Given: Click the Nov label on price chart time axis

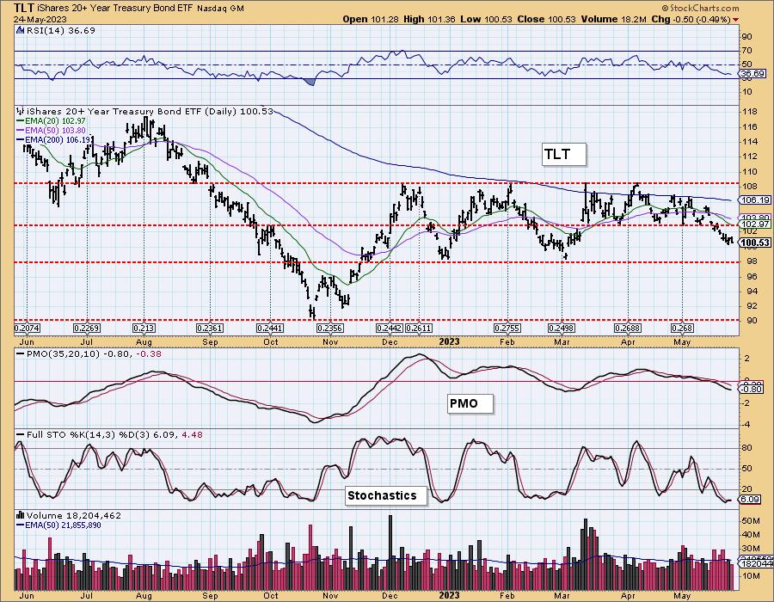Looking at the screenshot, I should pyautogui.click(x=330, y=342).
